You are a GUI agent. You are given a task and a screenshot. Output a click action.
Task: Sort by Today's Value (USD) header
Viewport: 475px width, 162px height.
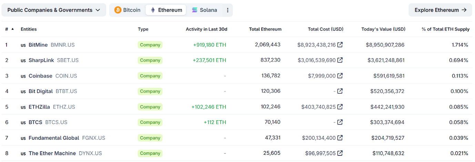(383, 29)
